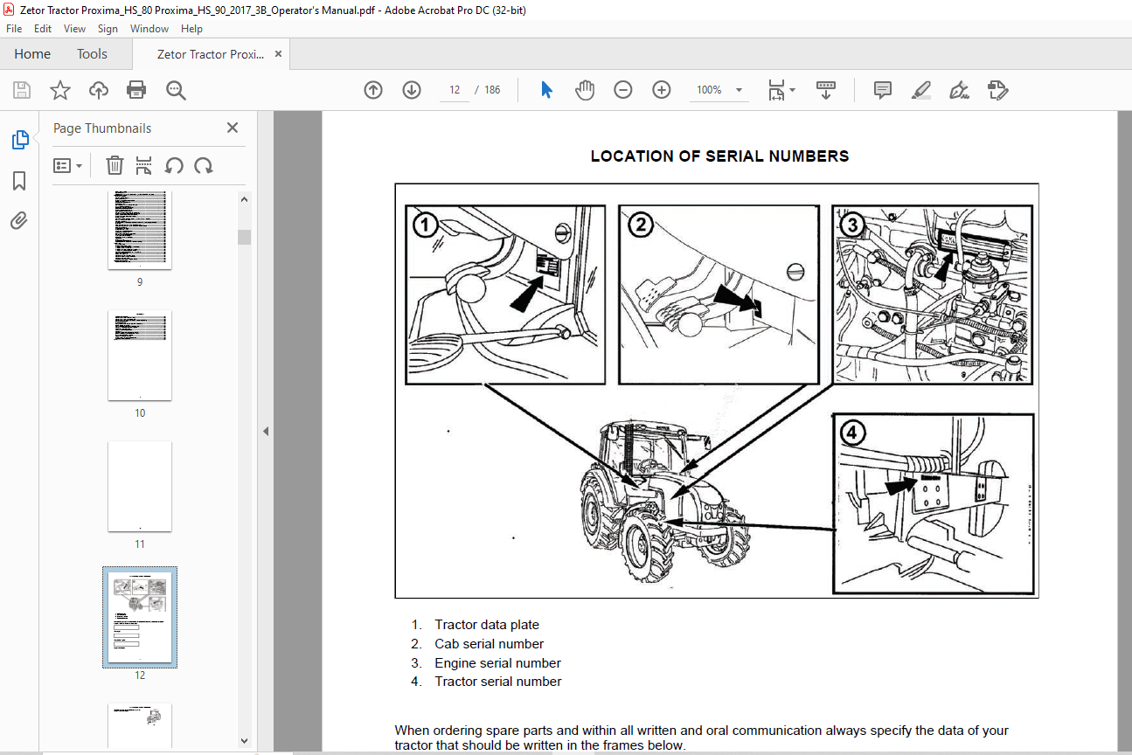
Task: Click the thumbnails scrollbar down arrow
Action: pos(245,741)
